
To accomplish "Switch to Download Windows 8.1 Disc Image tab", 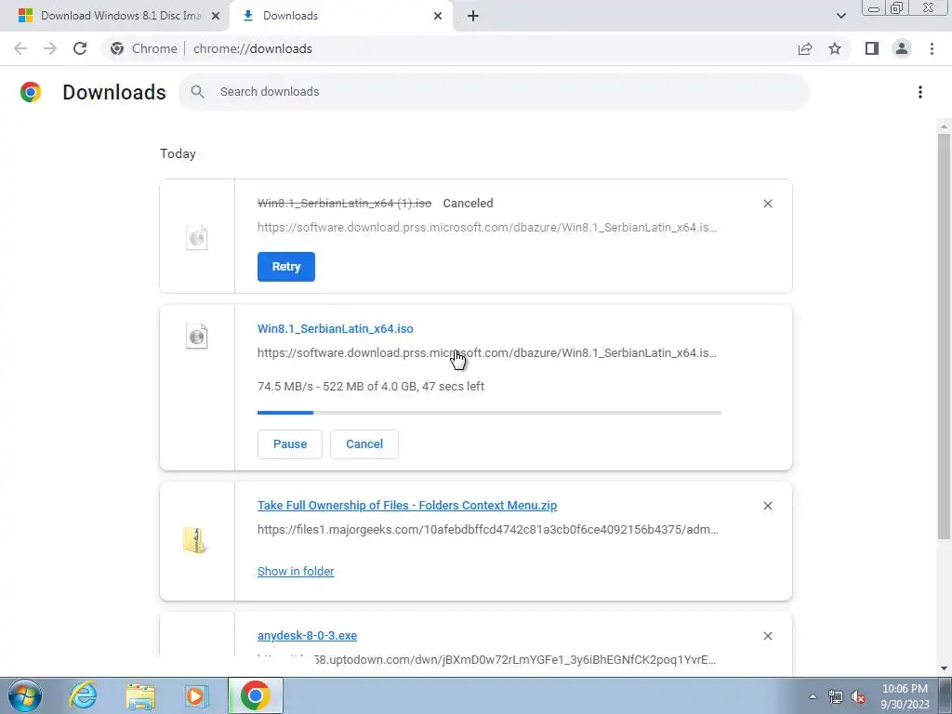I will [114, 16].
